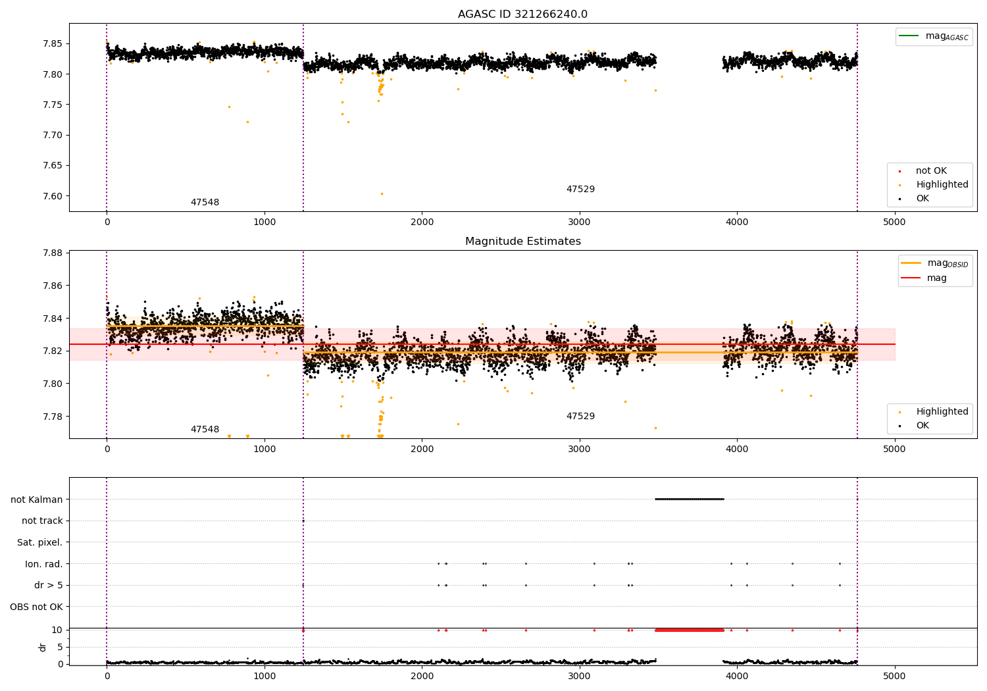This screenshot has width=987, height=691.
Task: Click 'Highlighted' in Magnitude Estimates legend
Action: 942,412
